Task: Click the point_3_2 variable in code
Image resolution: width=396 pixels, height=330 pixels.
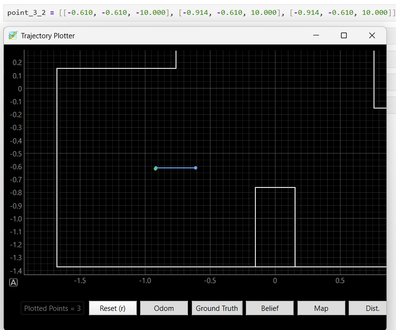Action: point(26,12)
